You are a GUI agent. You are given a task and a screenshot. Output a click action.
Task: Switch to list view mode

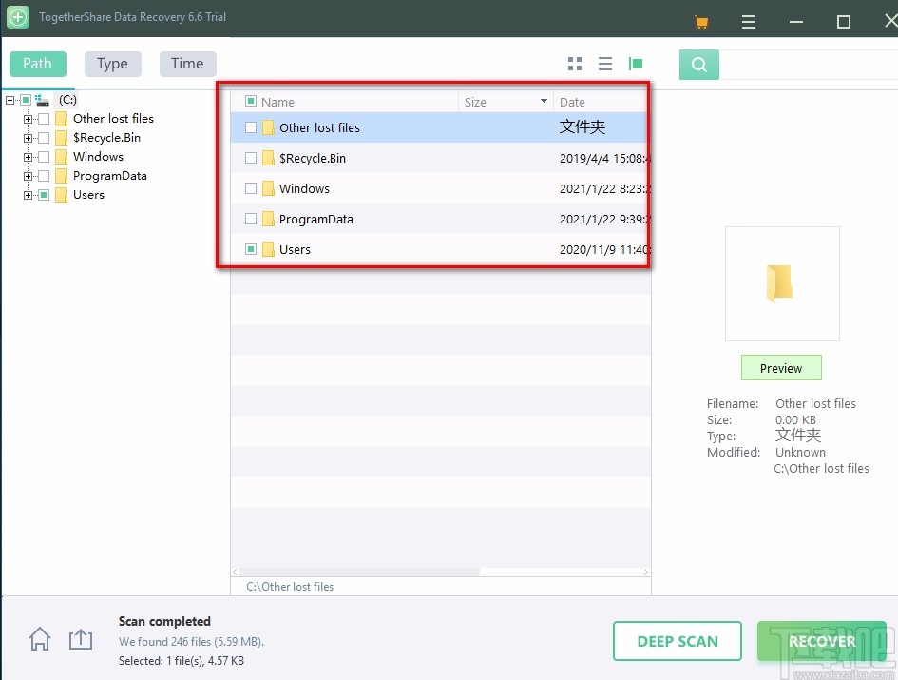pyautogui.click(x=605, y=63)
